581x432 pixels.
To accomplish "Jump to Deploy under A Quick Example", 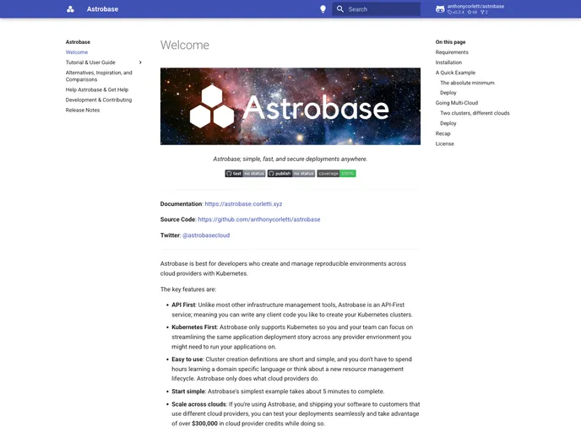I will [x=448, y=93].
